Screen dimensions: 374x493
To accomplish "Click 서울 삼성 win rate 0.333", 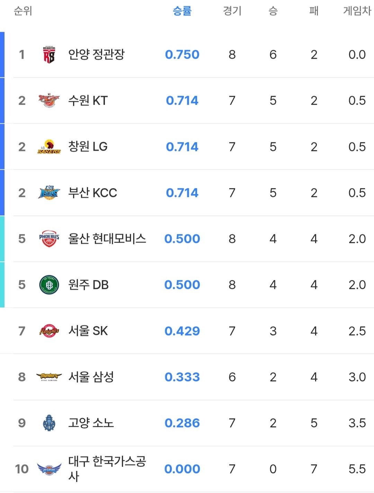I will (x=182, y=377).
